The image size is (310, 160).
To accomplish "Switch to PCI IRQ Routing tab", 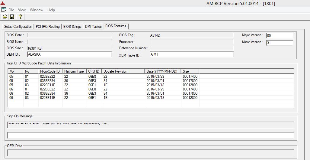I will pyautogui.click(x=48, y=27).
